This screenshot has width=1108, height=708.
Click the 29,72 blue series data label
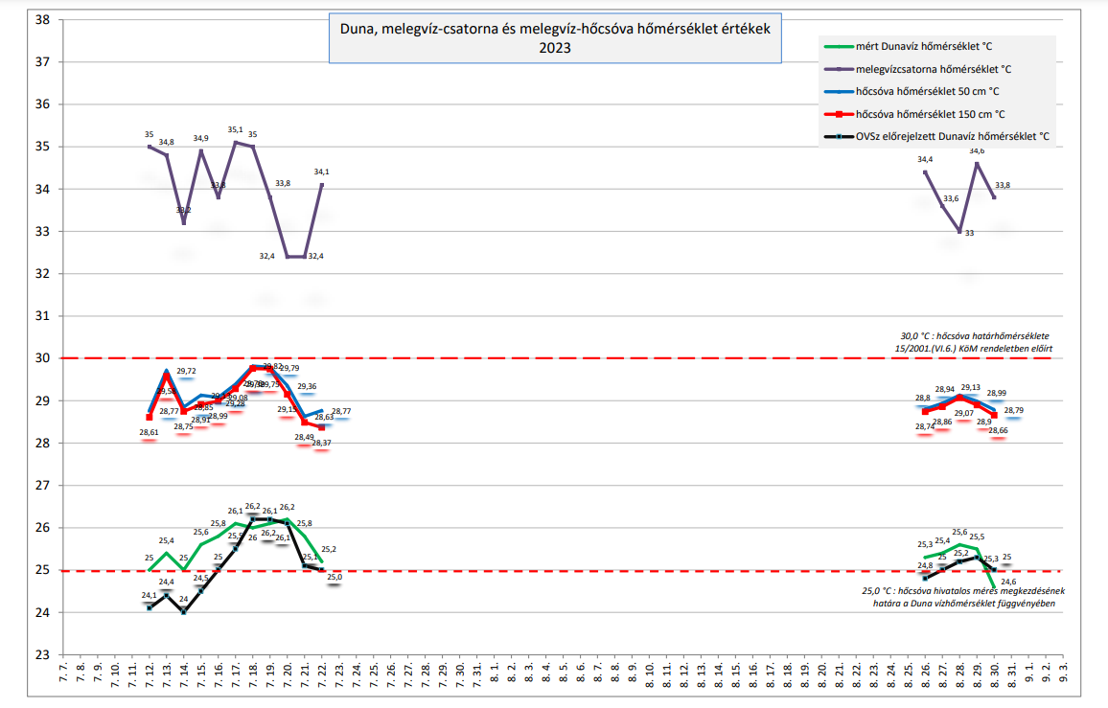coord(187,371)
